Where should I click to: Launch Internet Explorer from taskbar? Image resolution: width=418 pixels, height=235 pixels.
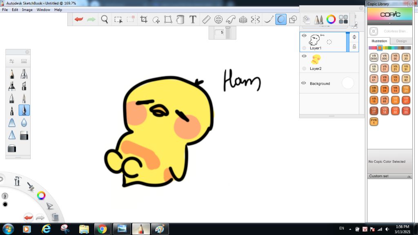(46, 229)
